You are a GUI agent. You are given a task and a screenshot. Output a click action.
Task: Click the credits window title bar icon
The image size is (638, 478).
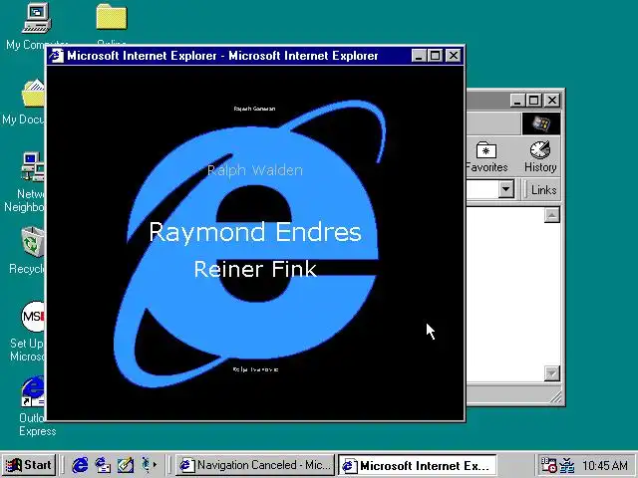(x=56, y=56)
